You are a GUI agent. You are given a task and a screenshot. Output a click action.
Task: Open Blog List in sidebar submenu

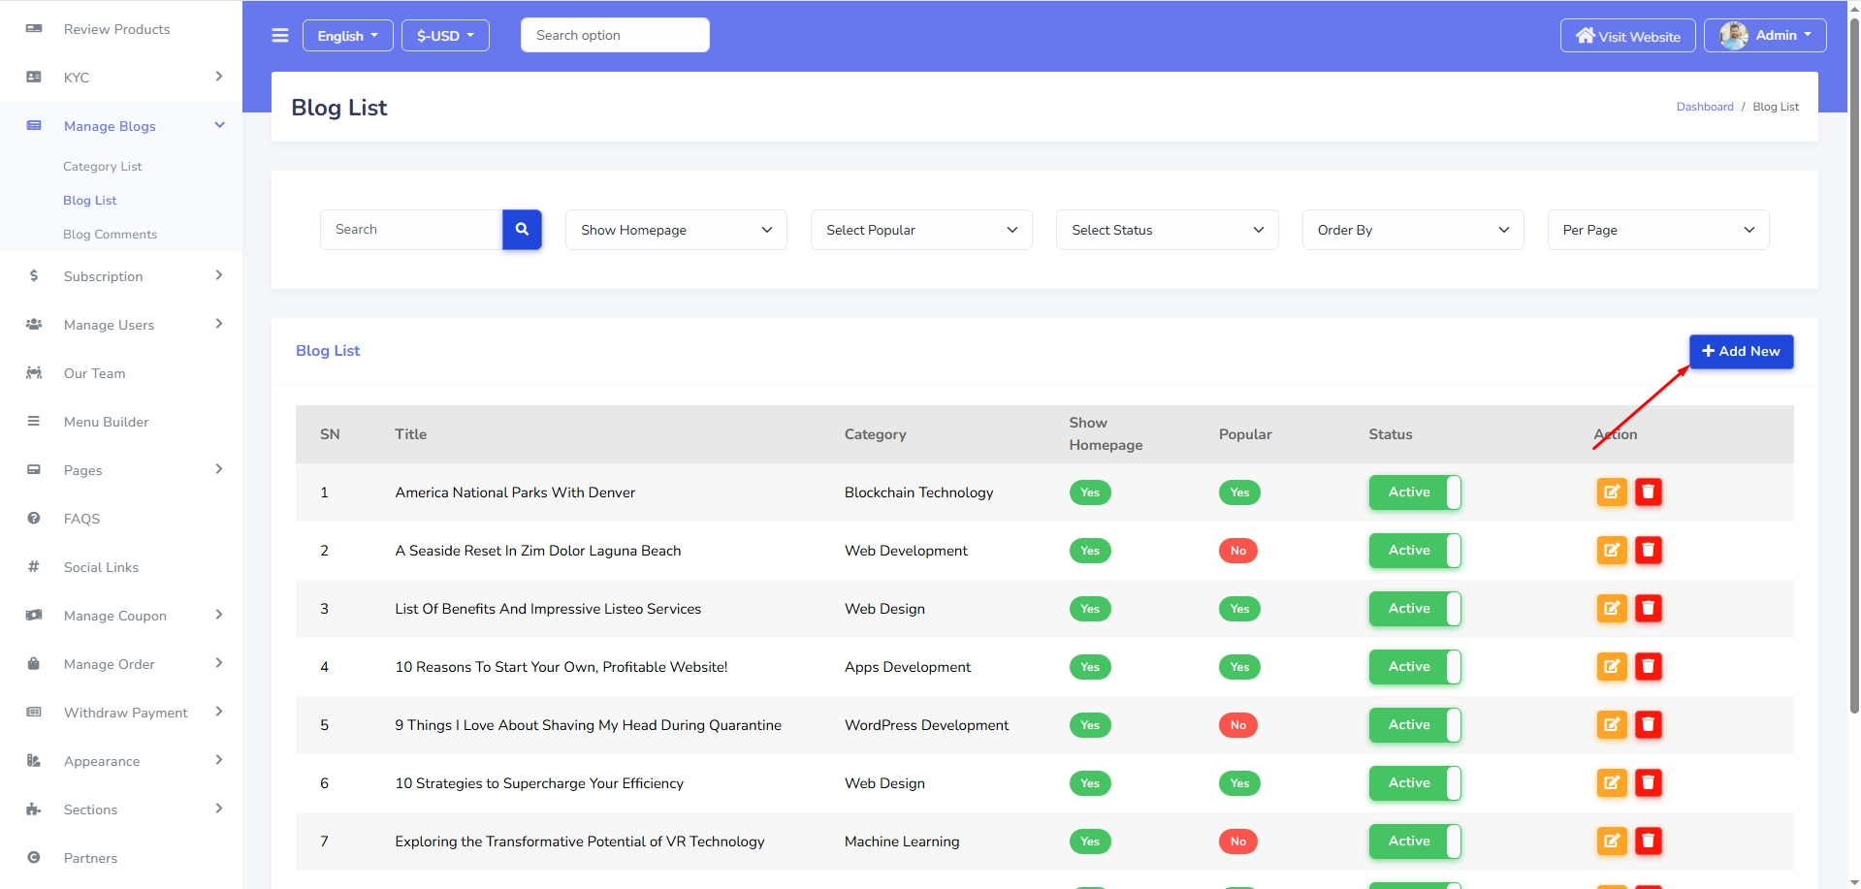coord(89,201)
